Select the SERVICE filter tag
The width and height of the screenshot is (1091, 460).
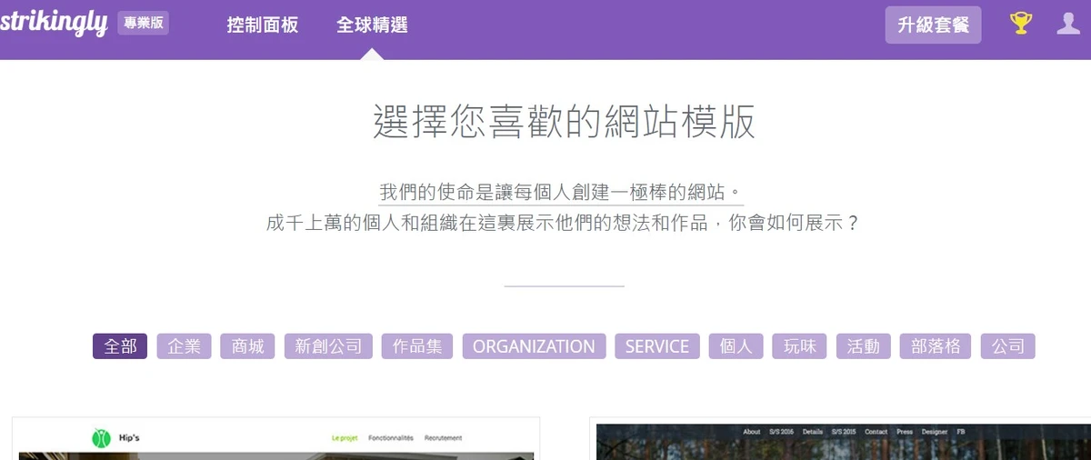[656, 346]
